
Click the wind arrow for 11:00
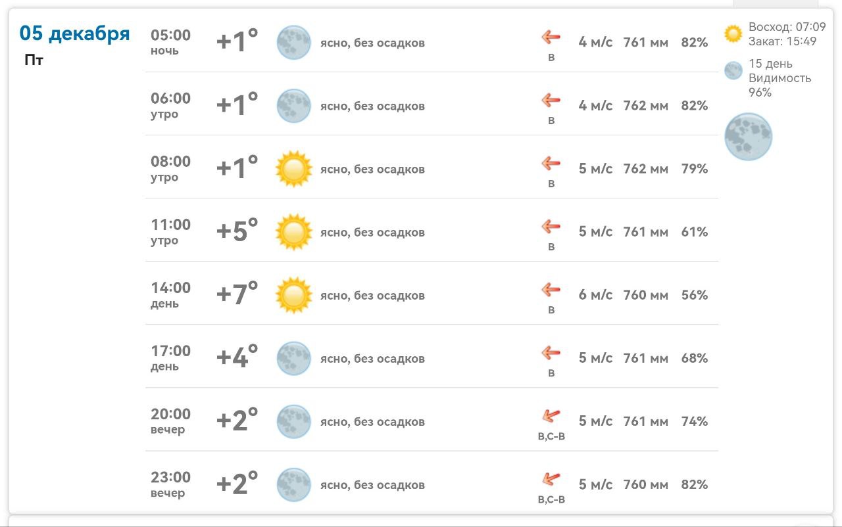click(x=551, y=227)
